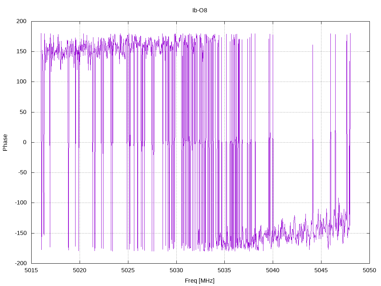The height and width of the screenshot is (286, 381).
Task: Click the x-axis tick label 5035
Action: click(x=224, y=270)
